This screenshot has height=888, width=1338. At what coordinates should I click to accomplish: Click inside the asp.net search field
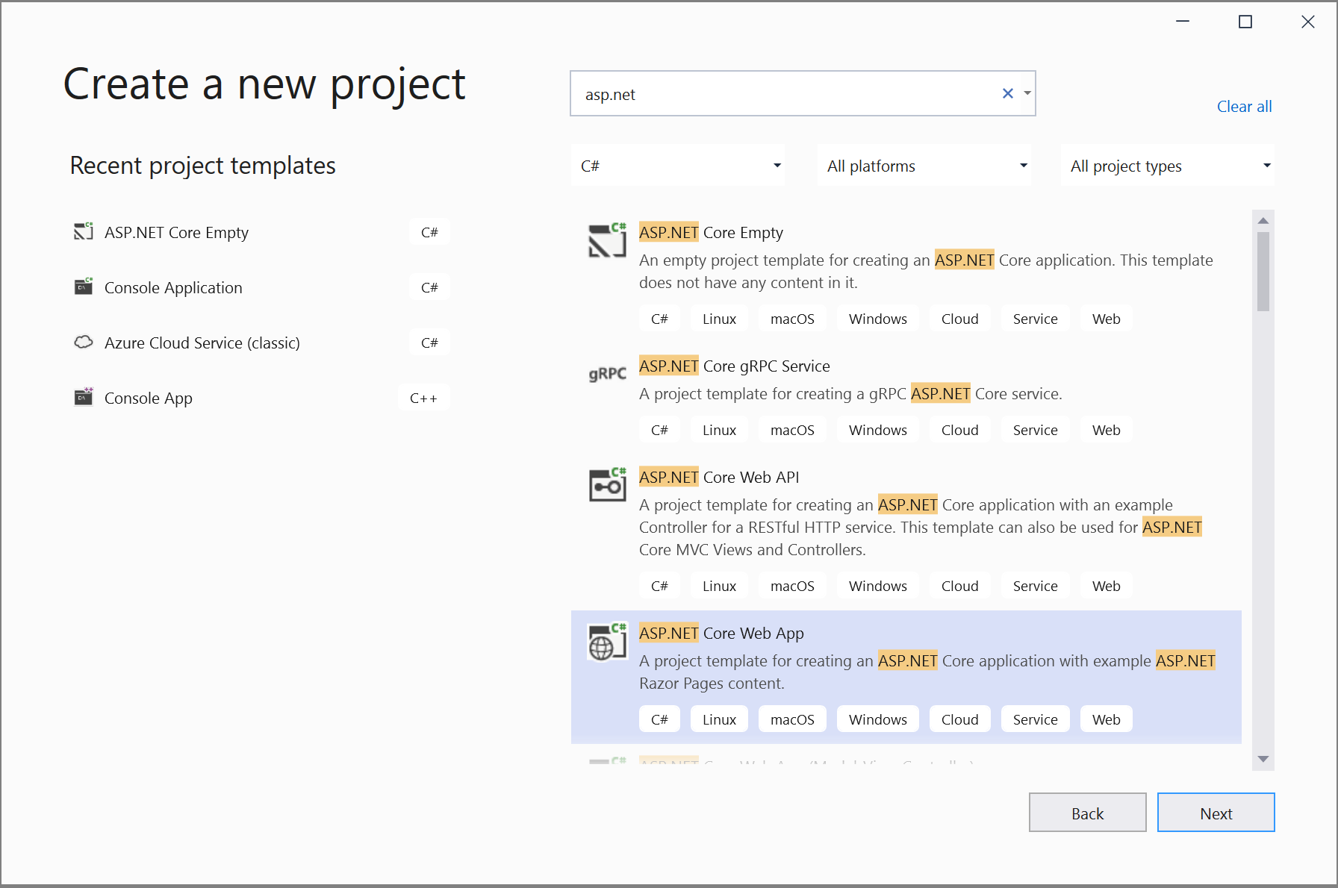pyautogui.click(x=784, y=94)
